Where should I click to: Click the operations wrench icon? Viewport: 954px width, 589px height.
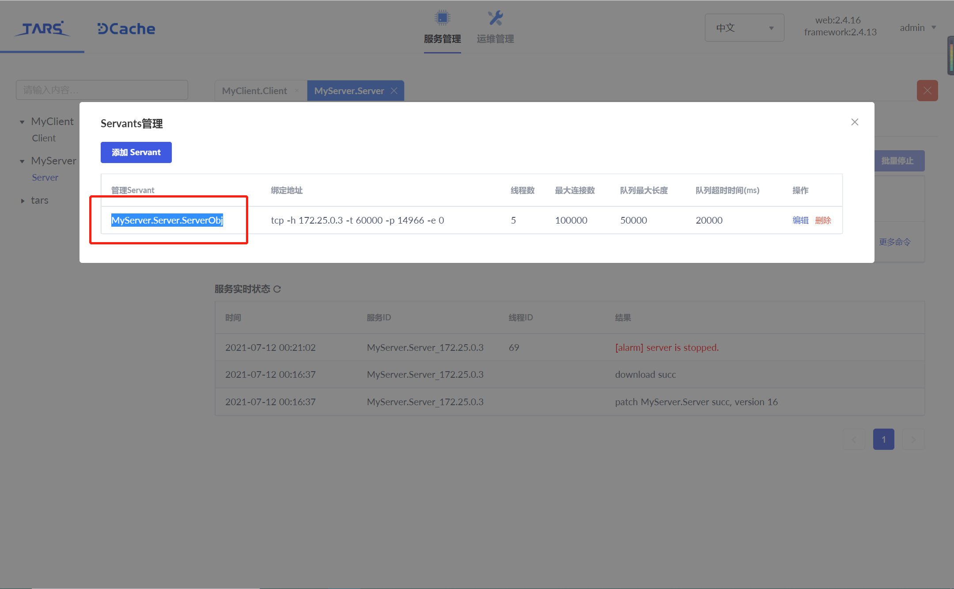pos(495,18)
